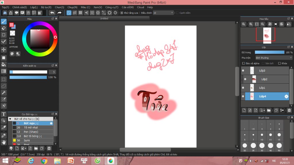Undock the Brush Size panel
This screenshot has width=294, height=165.
click(x=288, y=117)
